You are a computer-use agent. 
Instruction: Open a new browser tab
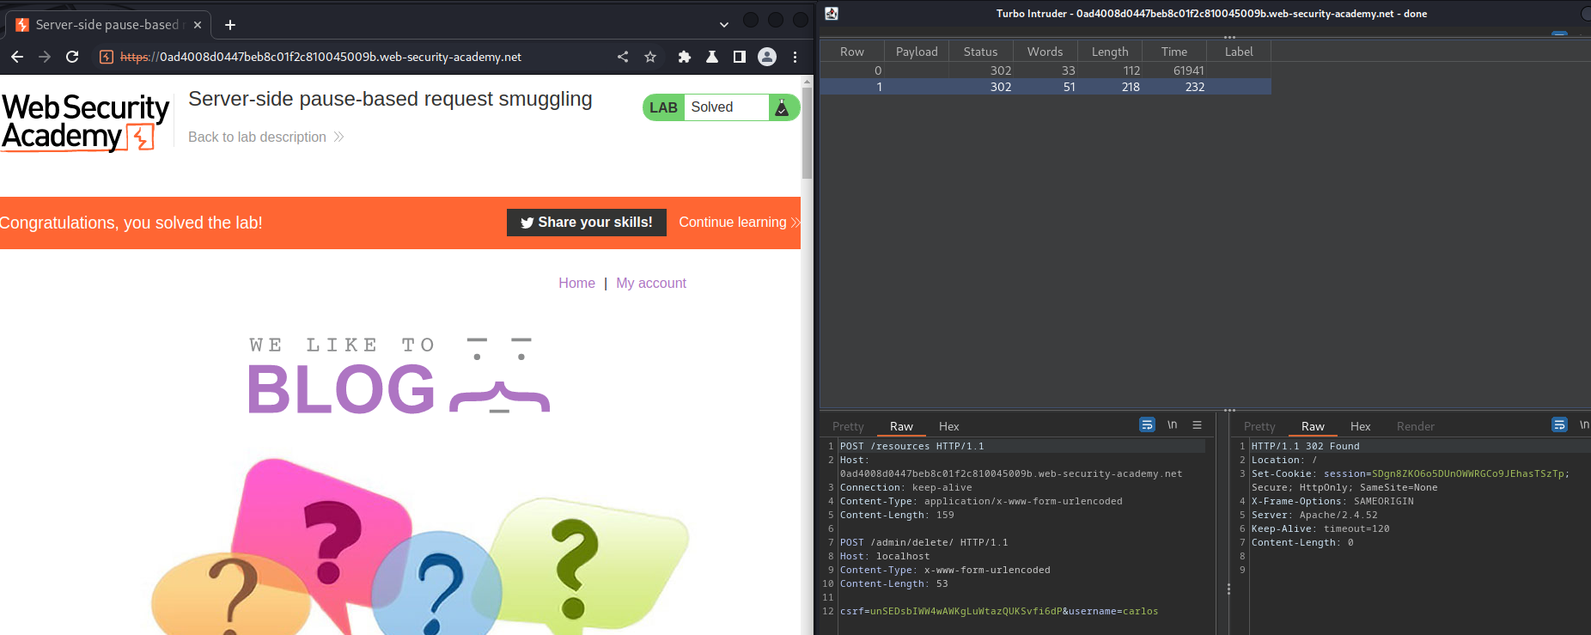(230, 25)
